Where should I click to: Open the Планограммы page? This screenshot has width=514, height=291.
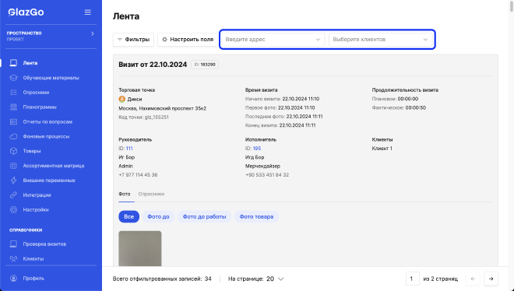coord(40,107)
